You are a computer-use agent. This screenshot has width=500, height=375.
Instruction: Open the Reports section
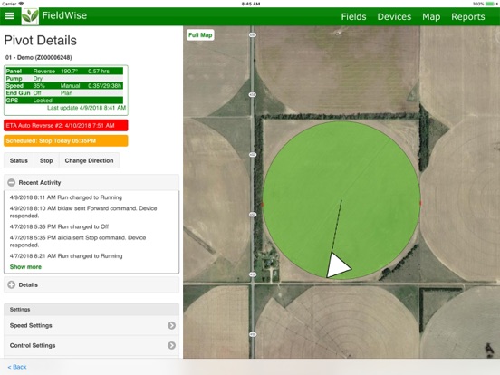467,16
